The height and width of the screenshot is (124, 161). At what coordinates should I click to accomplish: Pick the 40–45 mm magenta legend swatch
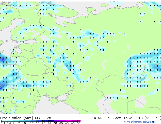[69, 121]
